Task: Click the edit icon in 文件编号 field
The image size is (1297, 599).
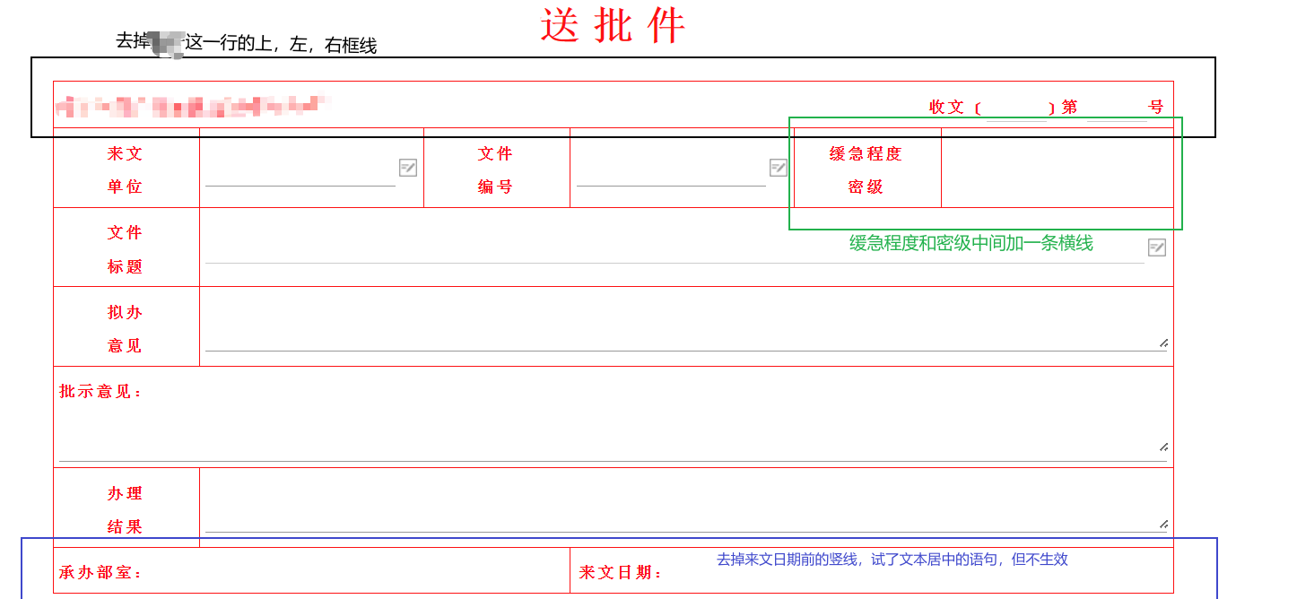Action: coord(779,168)
